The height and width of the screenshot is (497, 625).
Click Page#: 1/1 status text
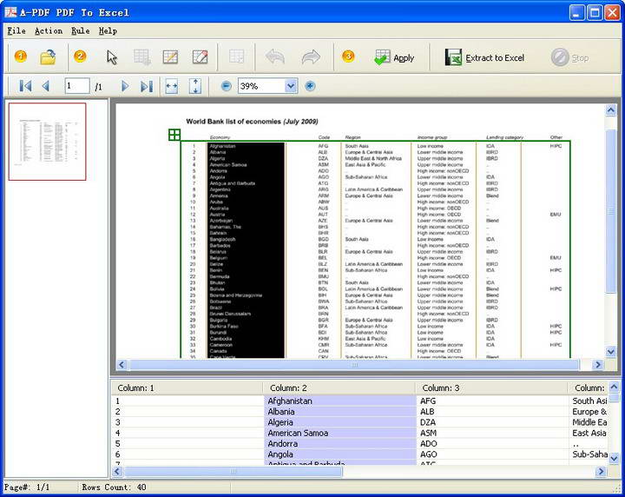[27, 487]
